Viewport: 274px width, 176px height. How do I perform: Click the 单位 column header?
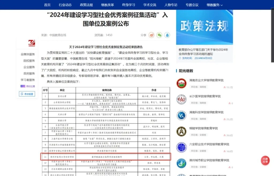pos(62,90)
